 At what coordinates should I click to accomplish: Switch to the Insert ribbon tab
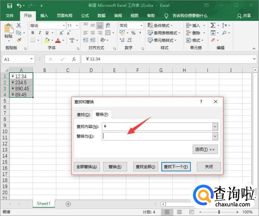44,16
